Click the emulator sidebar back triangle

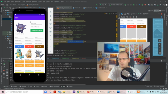click(x=50, y=39)
